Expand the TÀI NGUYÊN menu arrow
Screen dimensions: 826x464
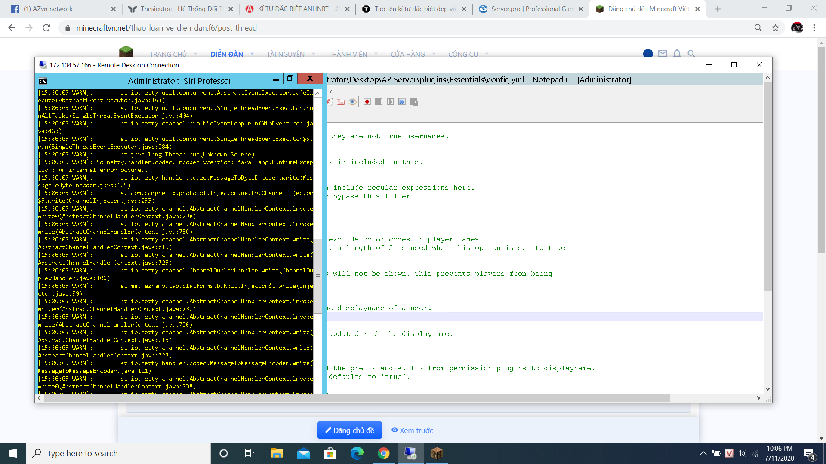pyautogui.click(x=313, y=54)
